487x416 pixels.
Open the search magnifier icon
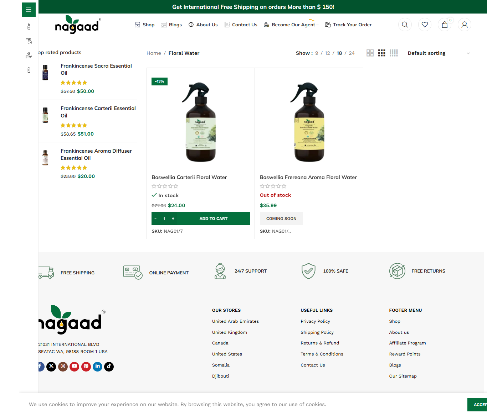point(405,25)
